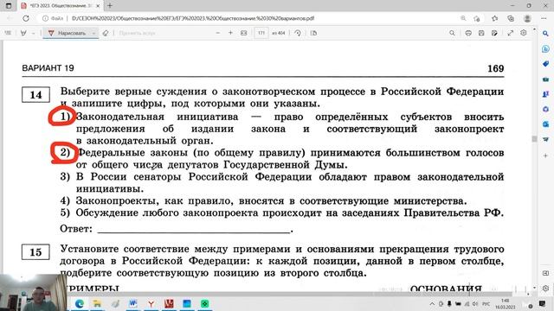This screenshot has height=311, width=554.
Task: Open sidebar customization settings gear
Action: pos(545,288)
